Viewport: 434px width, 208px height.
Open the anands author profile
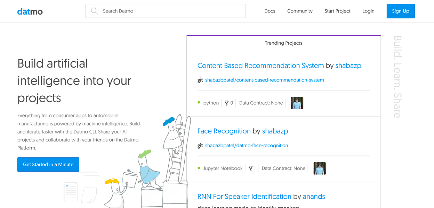pos(314,197)
